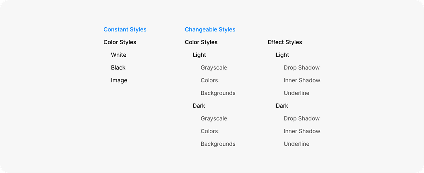Image resolution: width=424 pixels, height=173 pixels.
Task: Expand Light group under Changeable Color Styles
Action: (199, 55)
